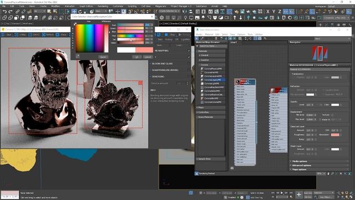Open the View1 tab in Material Editor

234,42
